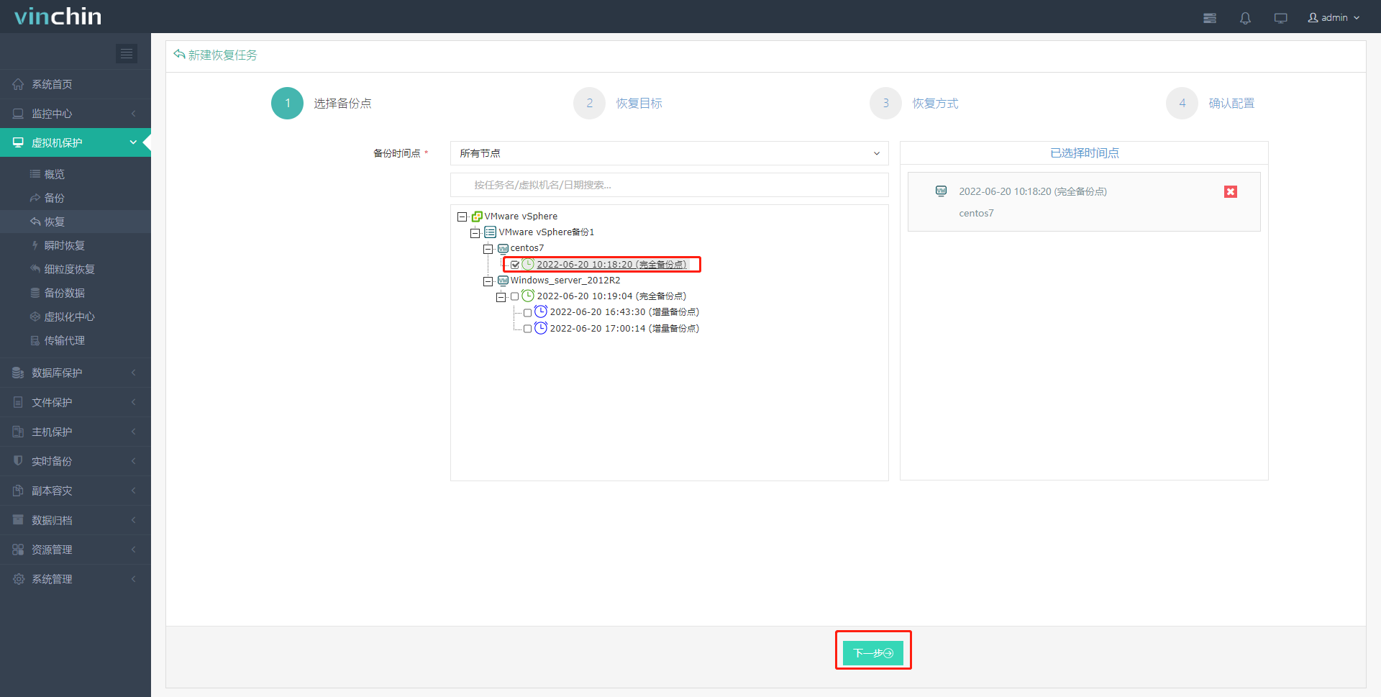Uncheck the 2022-06-20 10:18:20 backup checkbox
The height and width of the screenshot is (697, 1381).
(515, 265)
